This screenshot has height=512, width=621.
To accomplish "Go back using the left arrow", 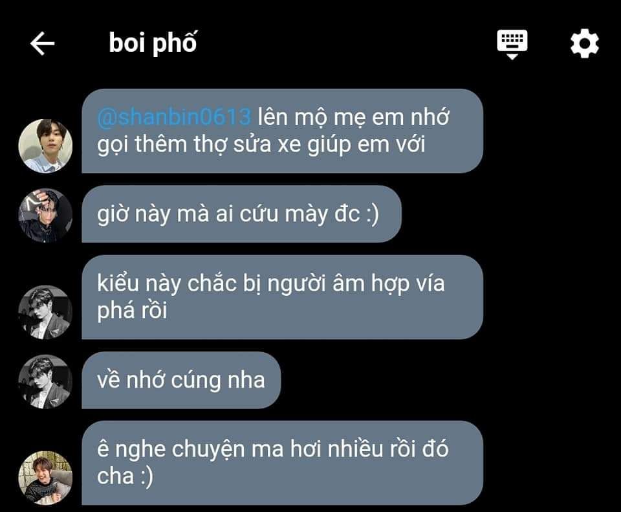I will pos(43,43).
